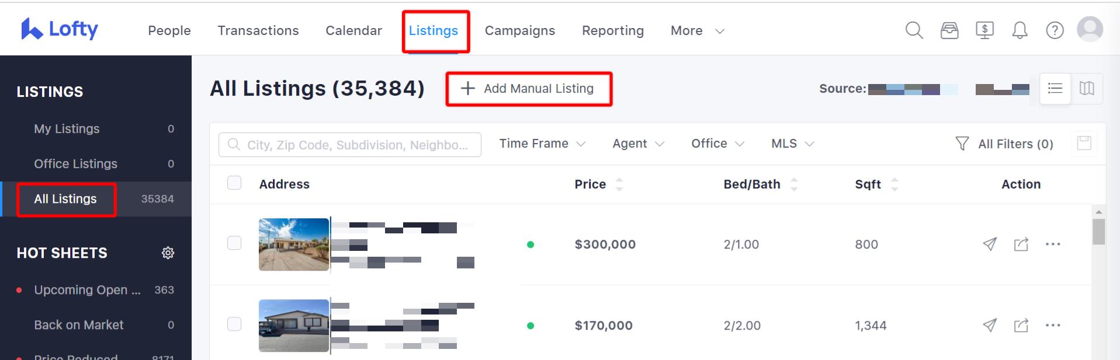Open the global search magnifier icon

(x=914, y=30)
